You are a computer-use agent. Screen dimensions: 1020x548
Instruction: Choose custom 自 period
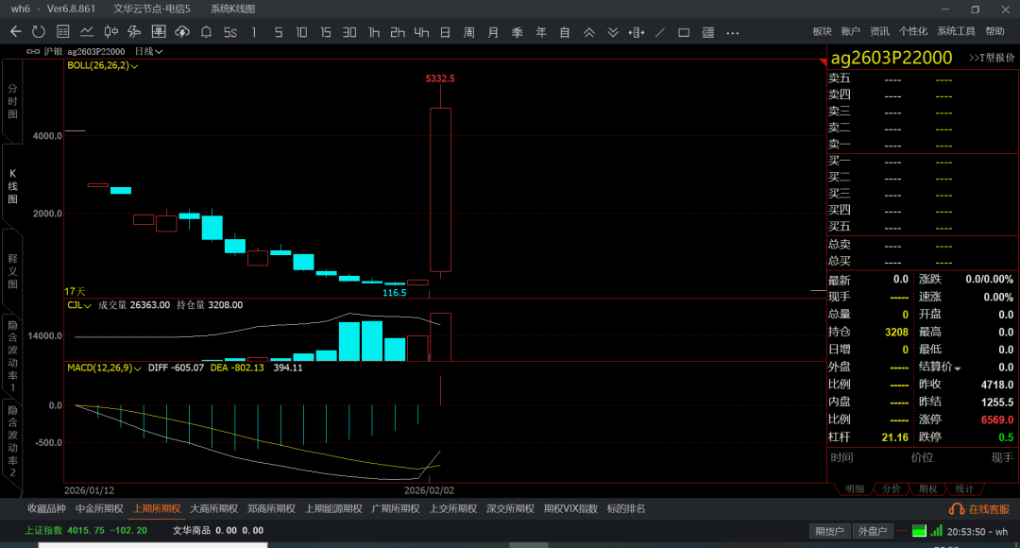(565, 32)
